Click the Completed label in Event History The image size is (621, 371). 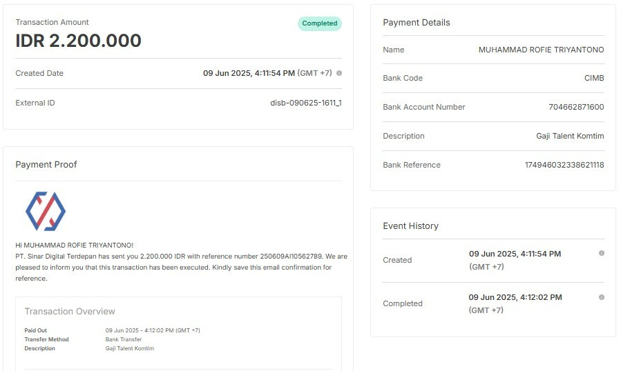coord(403,303)
